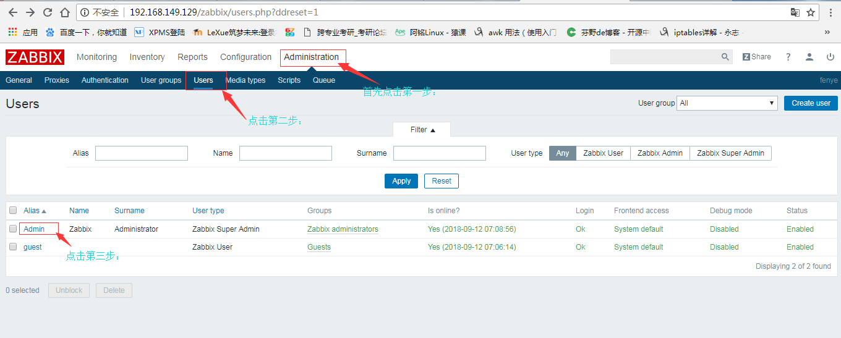The width and height of the screenshot is (841, 338).
Task: Switch to Authentication submenu tab
Action: (x=105, y=80)
